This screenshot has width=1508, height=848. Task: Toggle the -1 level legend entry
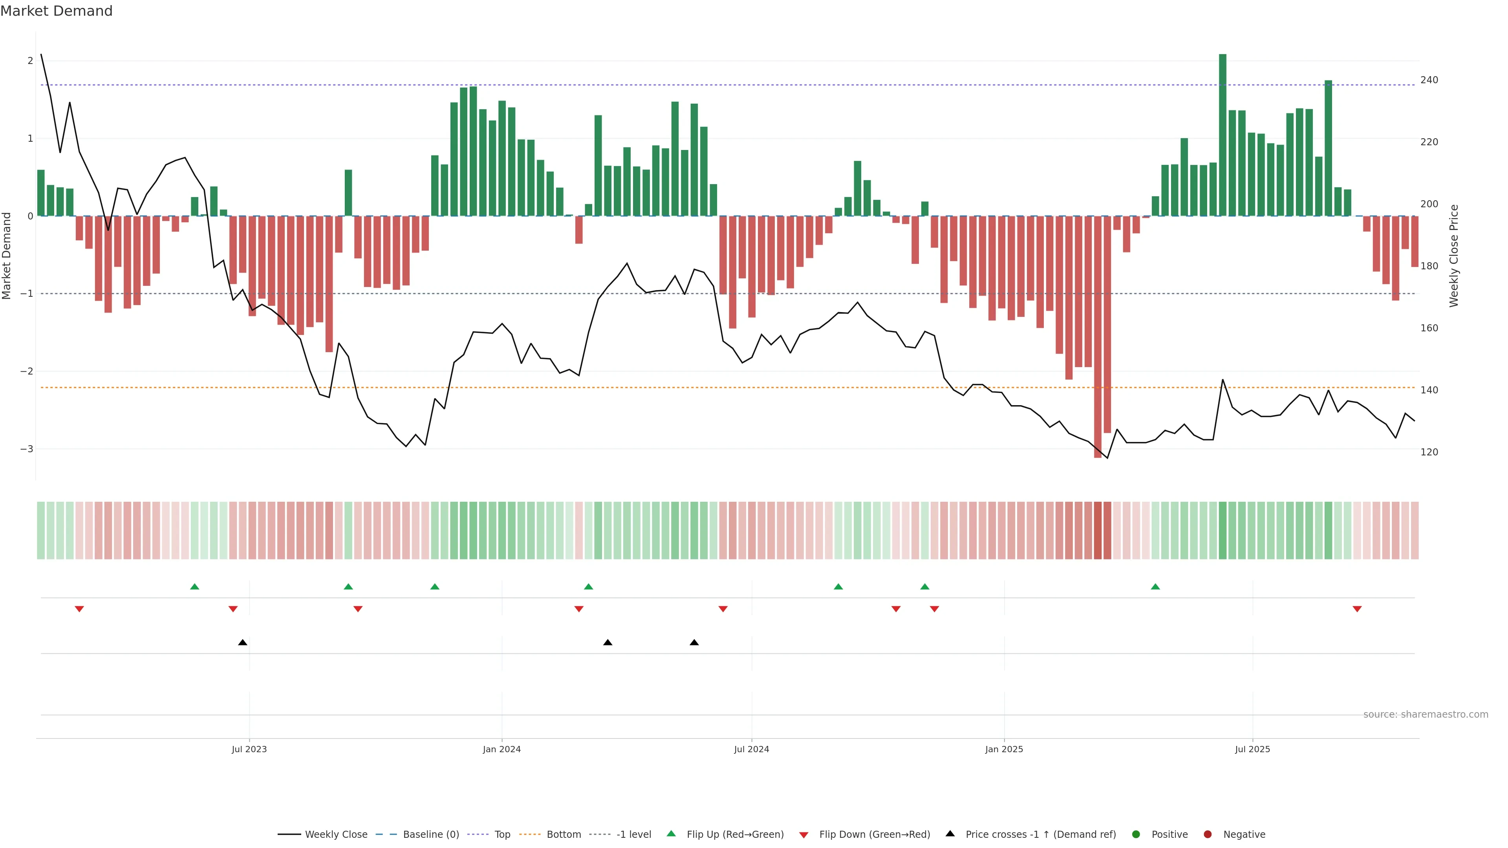pyautogui.click(x=633, y=834)
